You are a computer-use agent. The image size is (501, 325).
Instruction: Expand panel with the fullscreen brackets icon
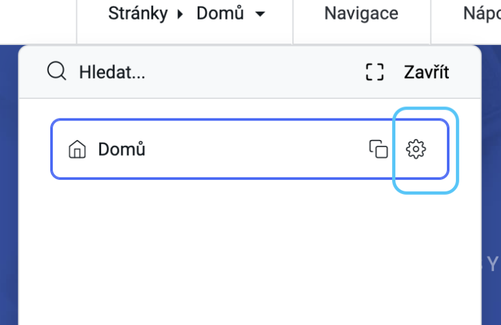click(374, 72)
